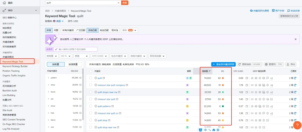Click the add icon next to missouri star quilt co
Image resolution: width=302 pixels, height=132 pixels.
(96, 113)
